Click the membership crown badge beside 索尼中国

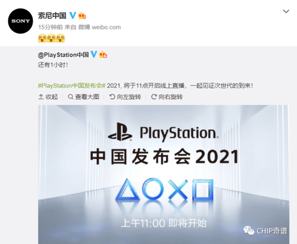(x=82, y=16)
